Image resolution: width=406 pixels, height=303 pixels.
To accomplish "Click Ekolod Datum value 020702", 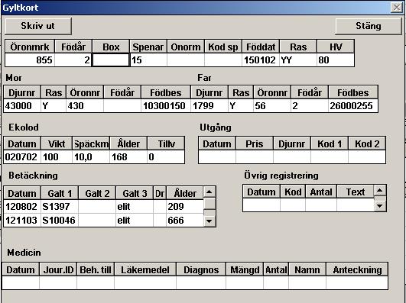I will [x=22, y=157].
